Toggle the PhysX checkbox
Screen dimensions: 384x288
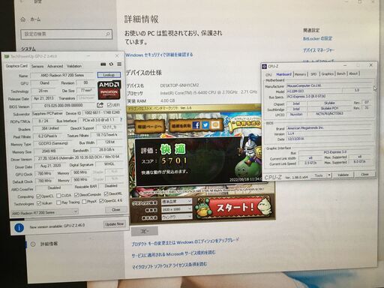(84, 202)
